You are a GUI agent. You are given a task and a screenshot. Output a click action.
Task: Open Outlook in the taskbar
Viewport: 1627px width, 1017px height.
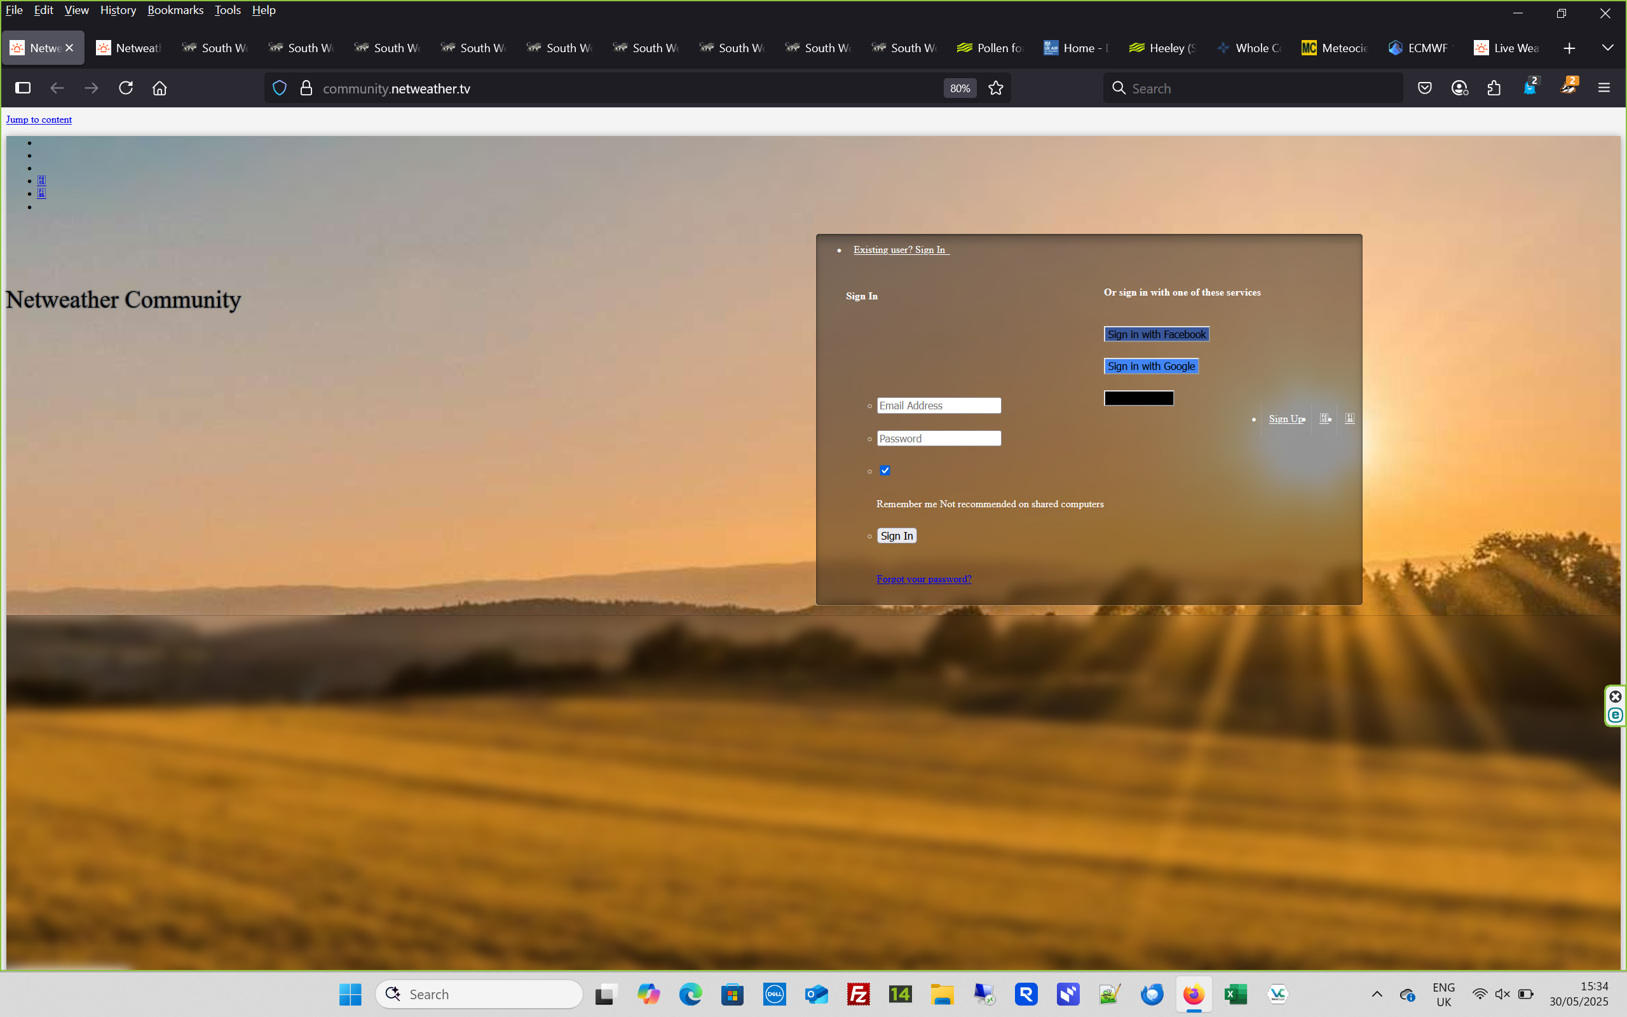click(817, 994)
